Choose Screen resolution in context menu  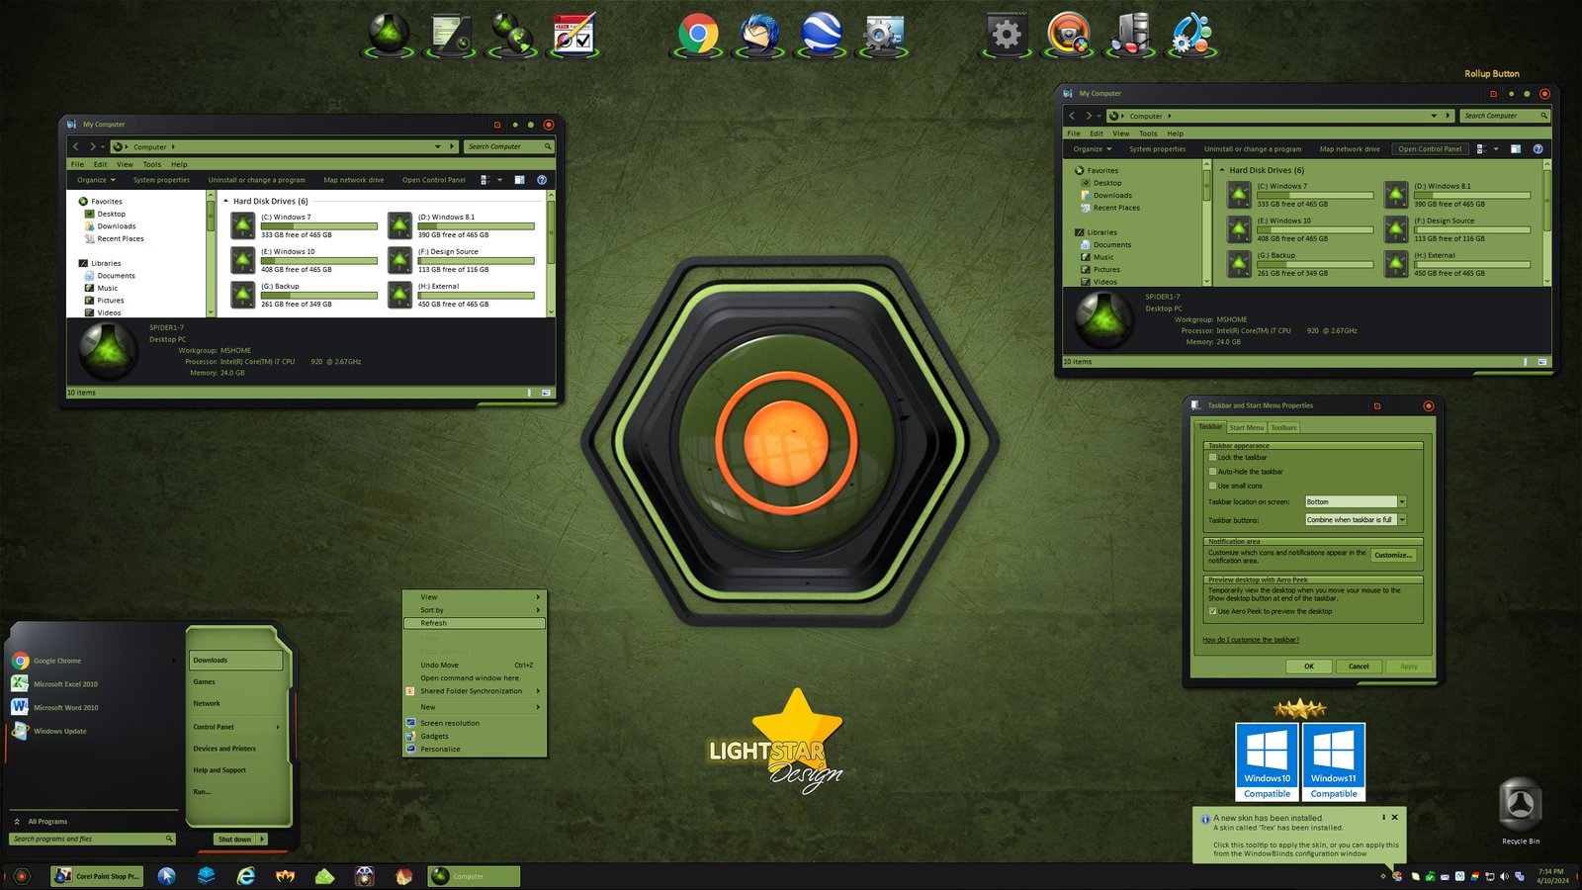pyautogui.click(x=475, y=723)
